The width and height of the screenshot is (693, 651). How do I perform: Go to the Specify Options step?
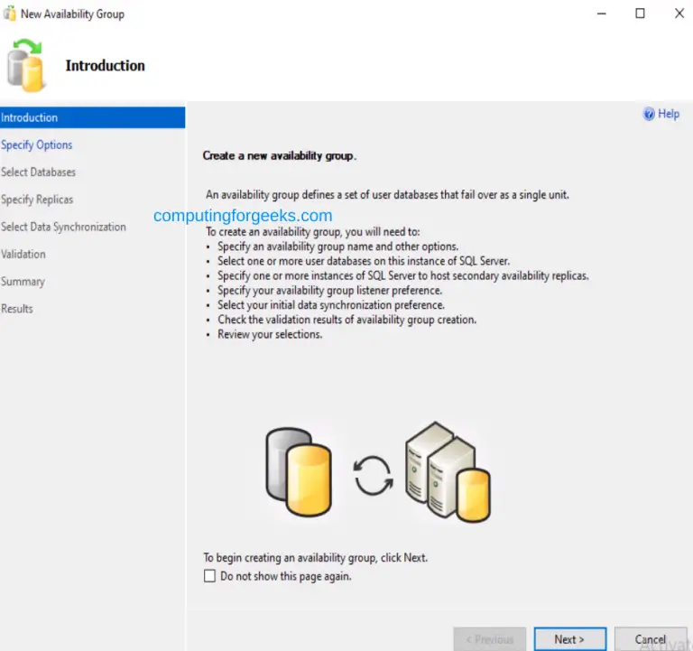click(37, 144)
